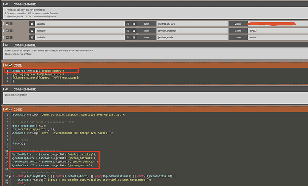Grab move handle of first COMMENTAIRE block
308x186 pixels.
3,4
